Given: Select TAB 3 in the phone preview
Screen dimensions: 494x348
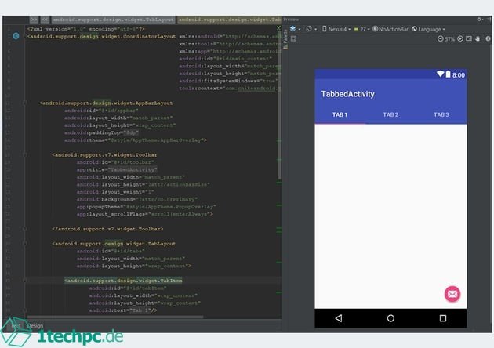Looking at the screenshot, I should 441,114.
